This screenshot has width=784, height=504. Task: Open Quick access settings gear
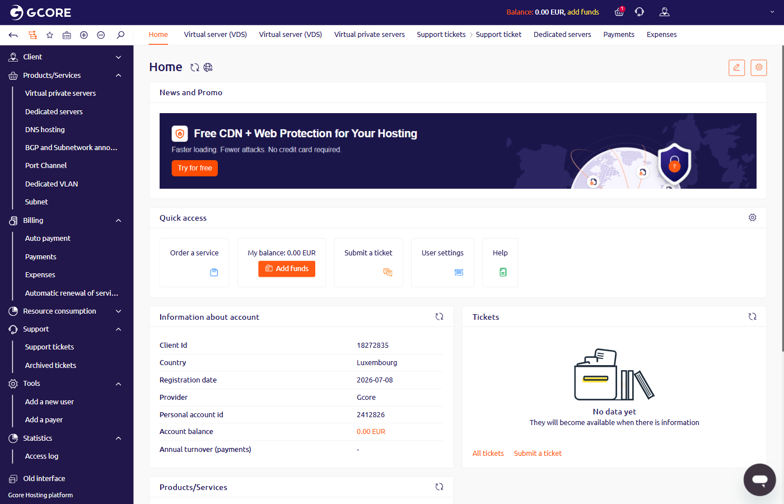(x=753, y=217)
